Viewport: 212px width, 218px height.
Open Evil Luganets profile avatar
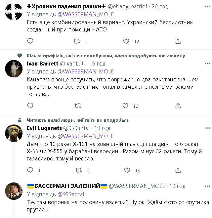14,133
